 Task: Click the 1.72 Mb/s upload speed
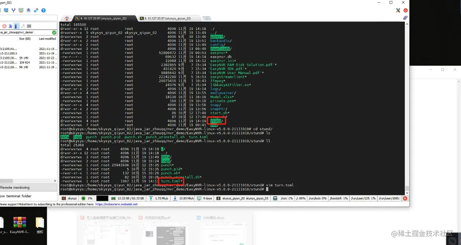[162, 198]
